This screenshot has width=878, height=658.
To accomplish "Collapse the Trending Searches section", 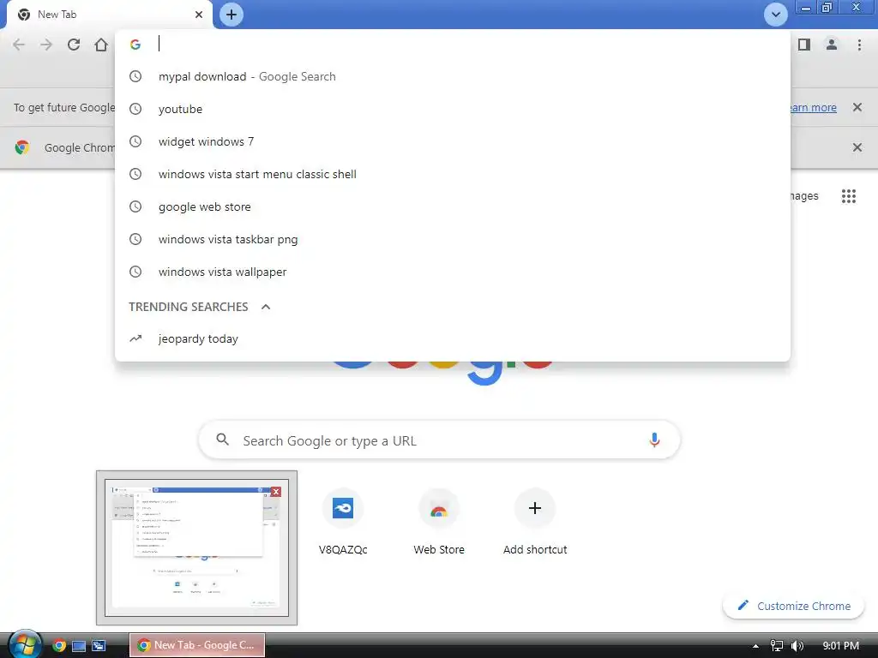I will point(266,307).
